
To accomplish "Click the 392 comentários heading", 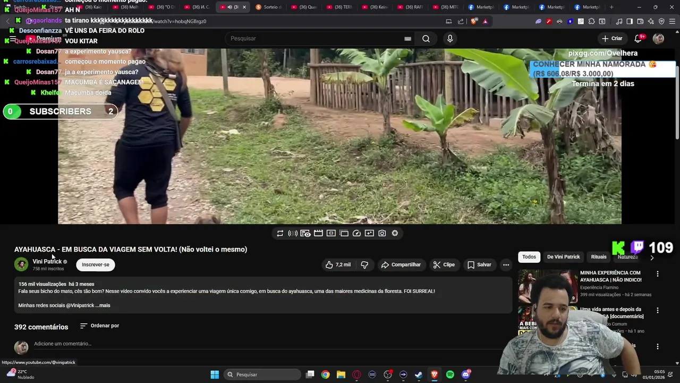I will [41, 327].
